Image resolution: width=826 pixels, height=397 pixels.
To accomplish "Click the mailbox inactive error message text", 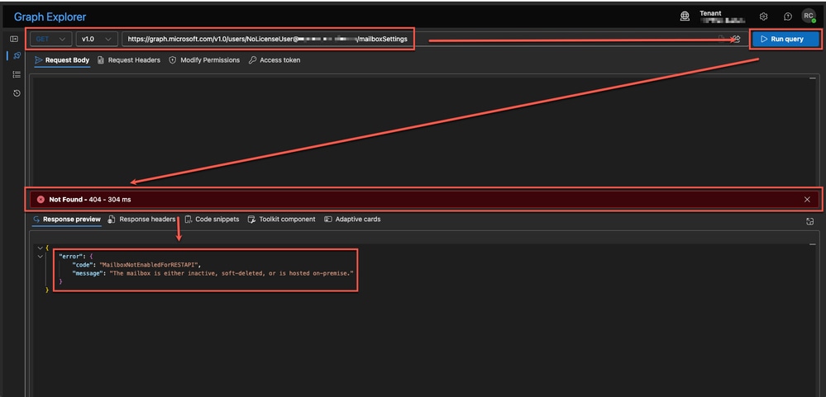I will click(x=232, y=273).
